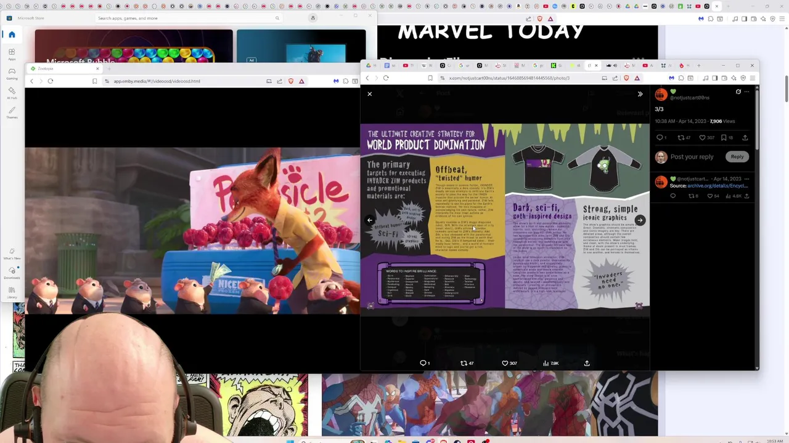This screenshot has width=789, height=443.
Task: Open the x.com browser hamburger menu
Action: click(753, 78)
